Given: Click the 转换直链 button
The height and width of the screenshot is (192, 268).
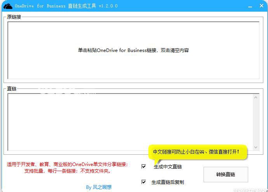Looking at the screenshot, I should (226, 175).
